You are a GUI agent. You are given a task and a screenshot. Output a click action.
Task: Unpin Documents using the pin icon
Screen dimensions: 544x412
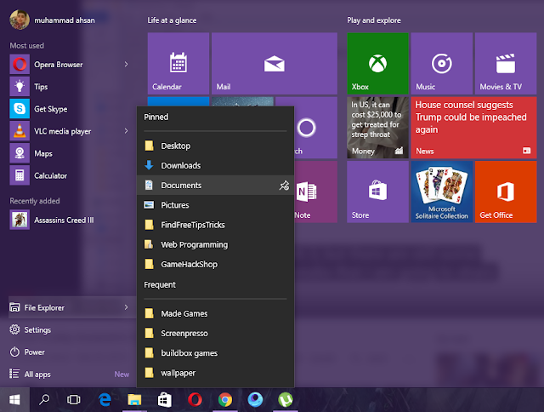284,186
